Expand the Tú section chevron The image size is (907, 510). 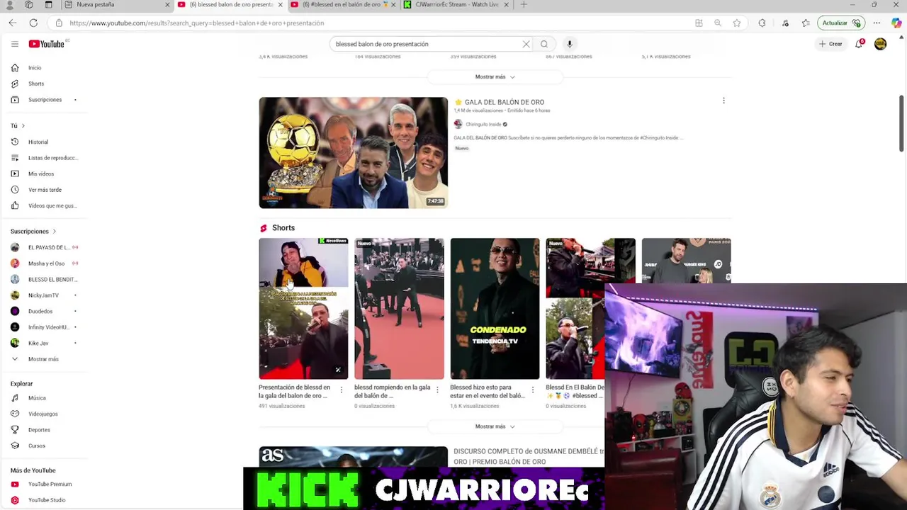23,126
